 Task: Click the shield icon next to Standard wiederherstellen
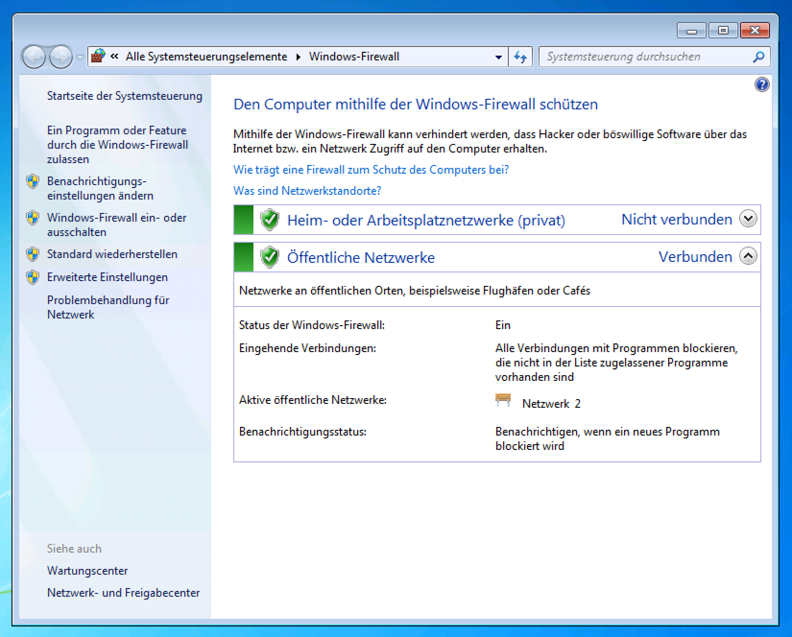click(32, 254)
